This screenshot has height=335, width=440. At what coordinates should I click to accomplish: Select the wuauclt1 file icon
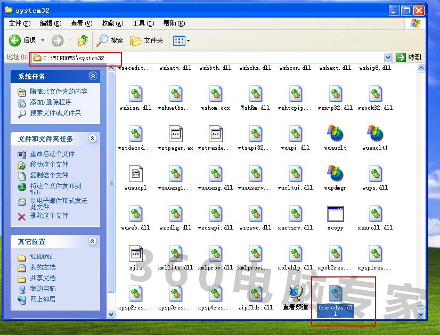click(375, 134)
